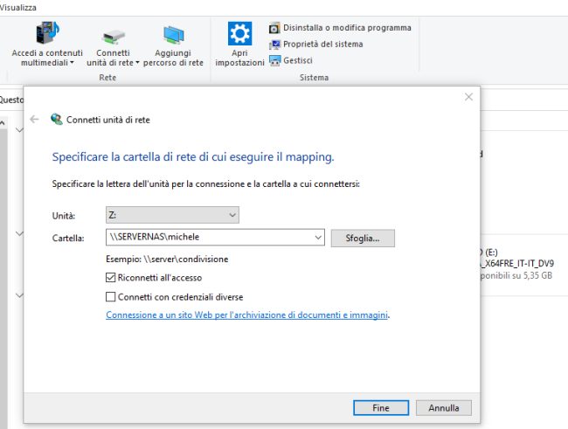
Task: Enable Connetti con credenziali diverse checkbox
Action: [x=110, y=297]
